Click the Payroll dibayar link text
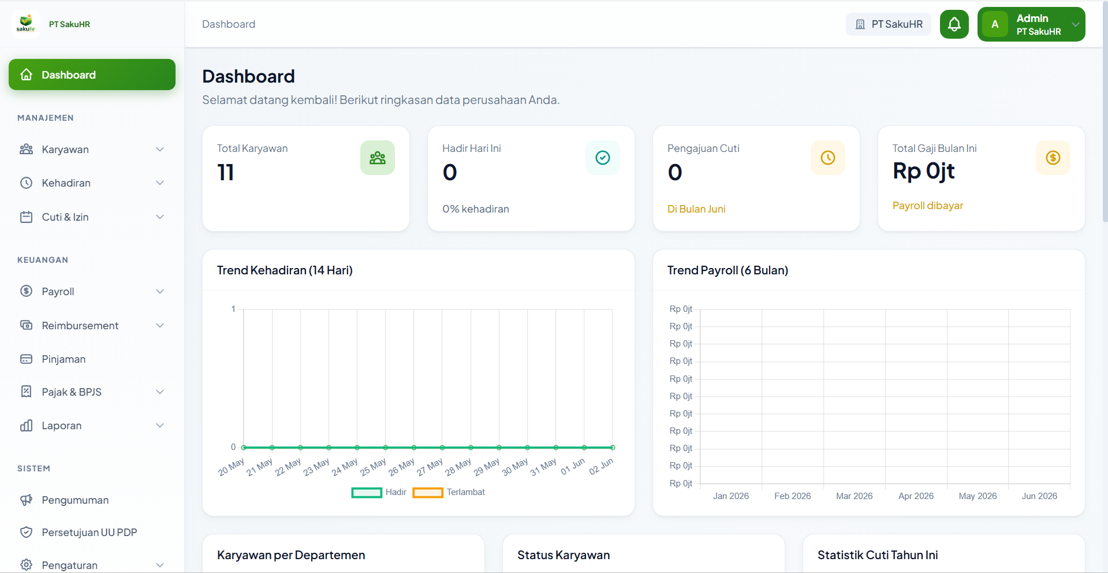This screenshot has height=573, width=1108. [x=928, y=206]
